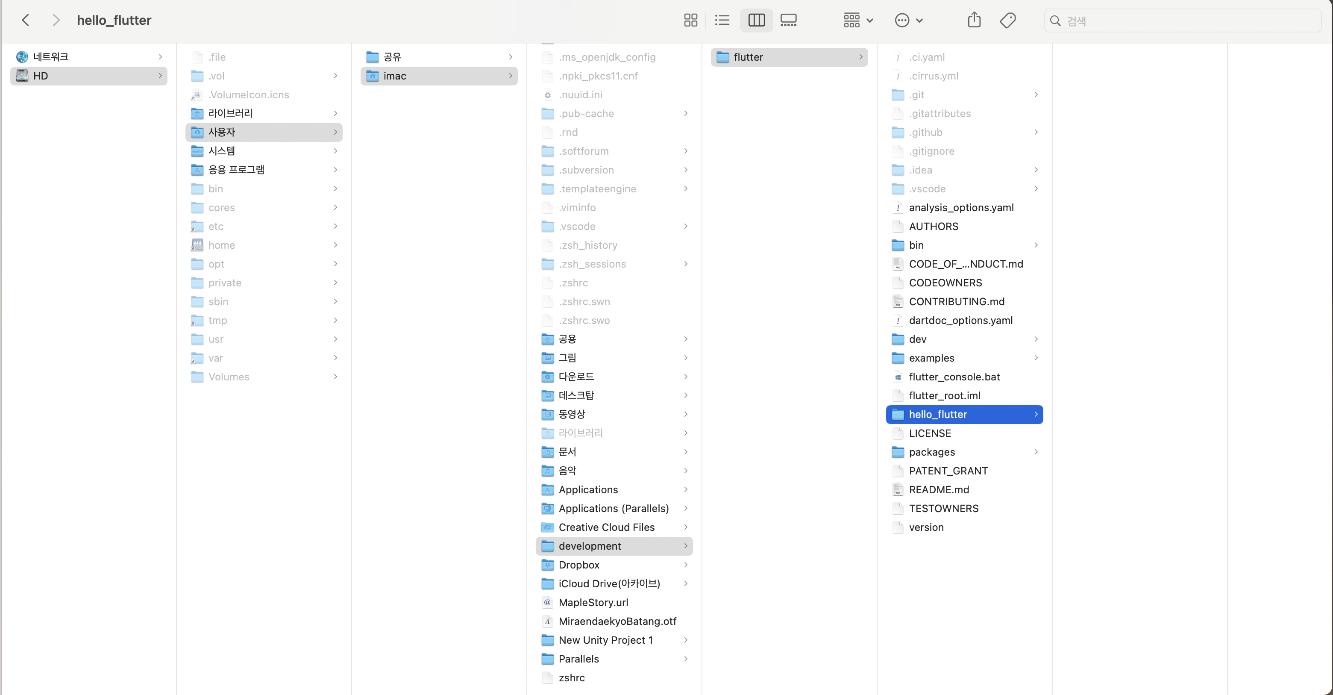
Task: Click the search magnifier icon
Action: click(x=1055, y=21)
